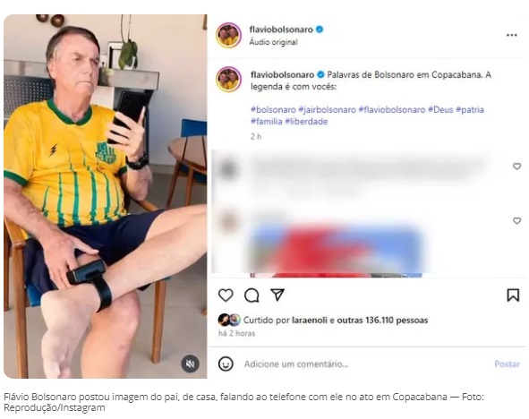The width and height of the screenshot is (529, 419).
Task: Like the first blurred comment
Action: click(x=516, y=166)
